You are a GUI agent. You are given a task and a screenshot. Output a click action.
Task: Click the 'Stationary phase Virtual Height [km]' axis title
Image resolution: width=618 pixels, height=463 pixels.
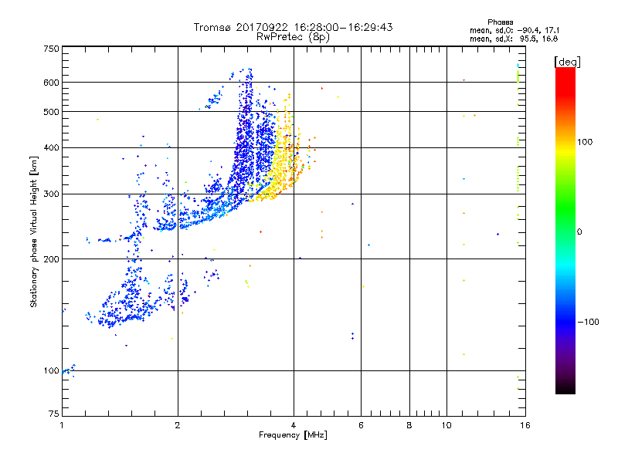coord(34,231)
